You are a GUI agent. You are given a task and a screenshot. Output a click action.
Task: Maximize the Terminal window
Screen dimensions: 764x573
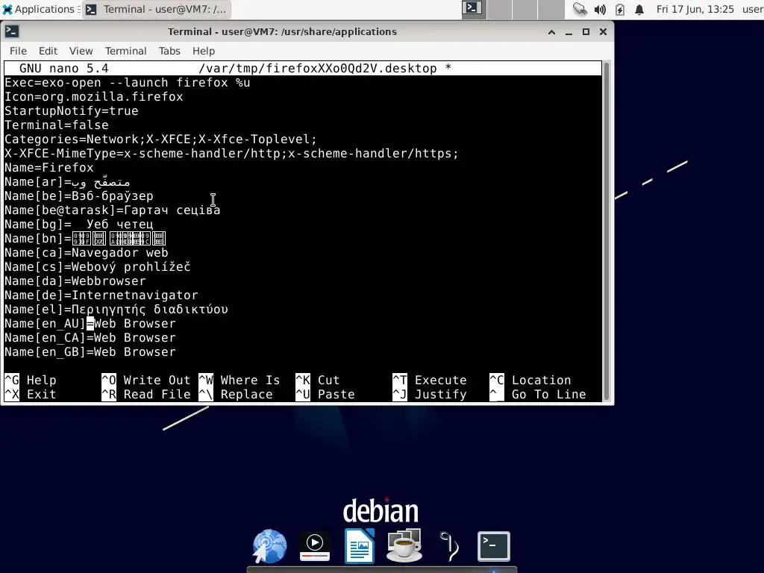(586, 31)
